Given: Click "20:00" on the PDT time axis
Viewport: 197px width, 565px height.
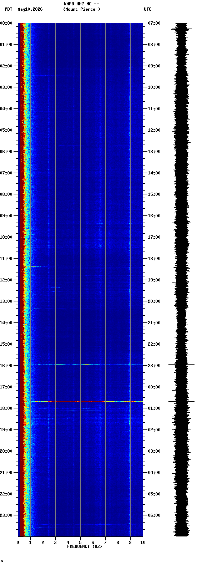Looking at the screenshot, I should pos(6,451).
